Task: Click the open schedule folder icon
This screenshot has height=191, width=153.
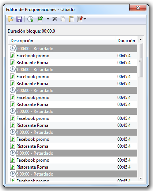Action: (x=11, y=19)
